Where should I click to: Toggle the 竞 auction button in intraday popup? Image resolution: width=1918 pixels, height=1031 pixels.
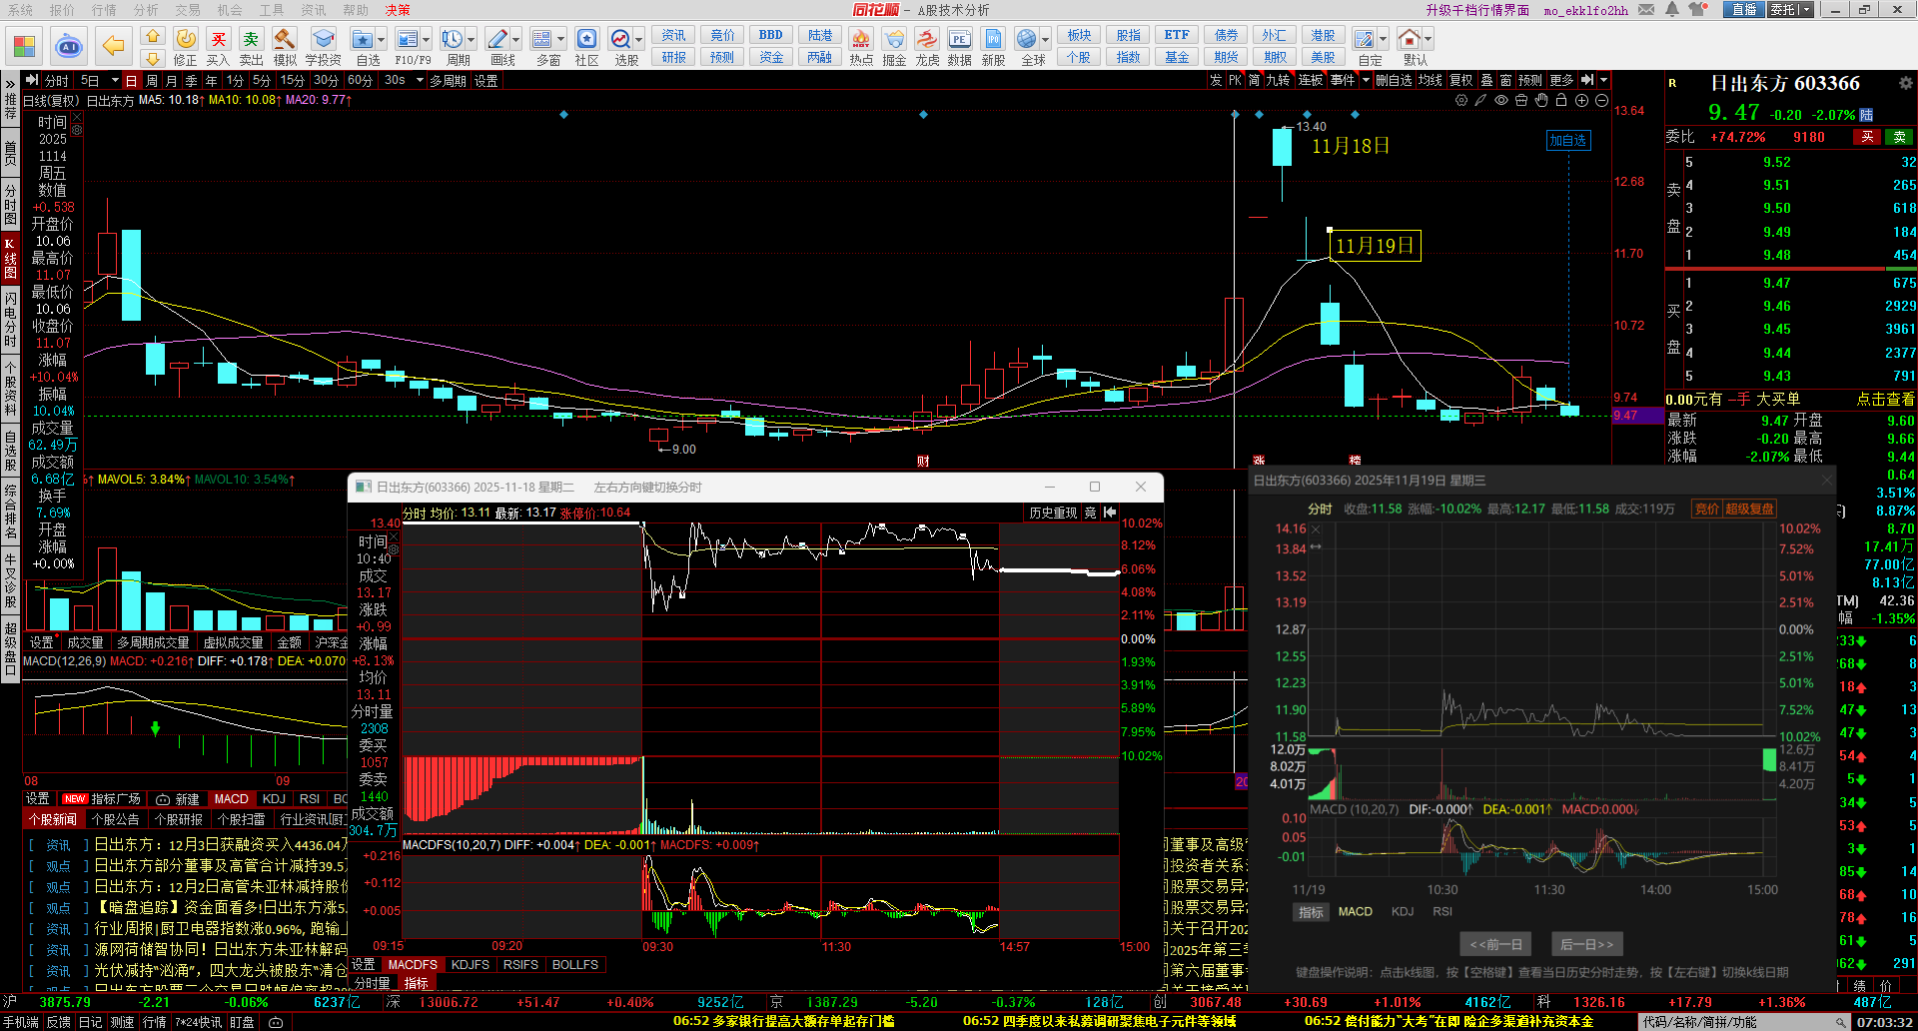1090,513
